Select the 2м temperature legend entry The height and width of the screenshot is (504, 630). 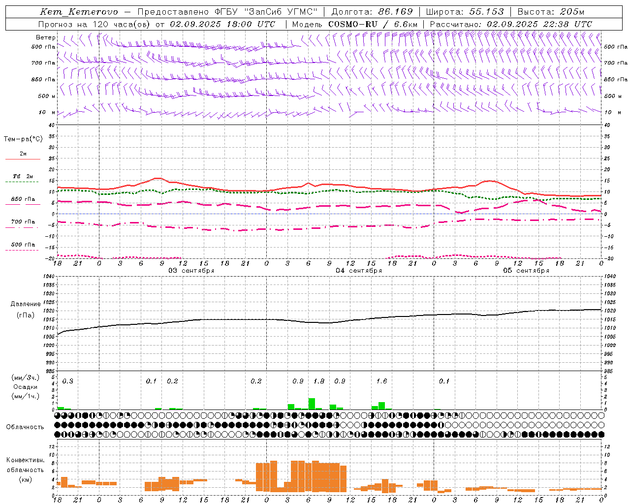pos(23,154)
